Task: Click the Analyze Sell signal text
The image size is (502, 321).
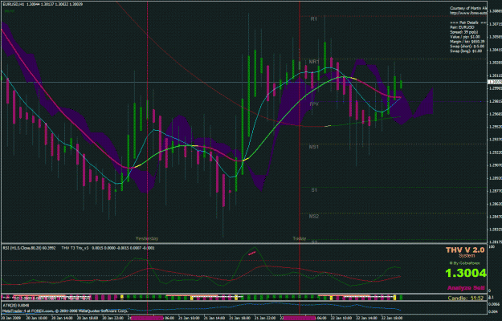Action: click(466, 288)
